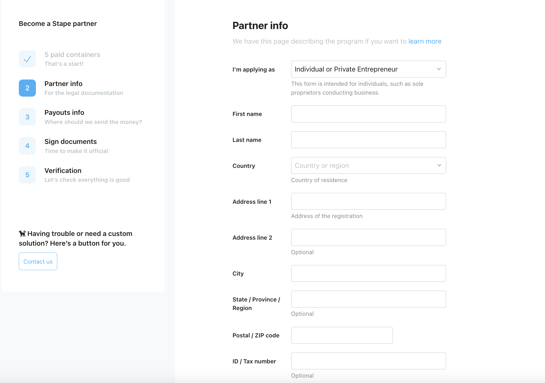Select the Payouts info step in sidebar

64,113
